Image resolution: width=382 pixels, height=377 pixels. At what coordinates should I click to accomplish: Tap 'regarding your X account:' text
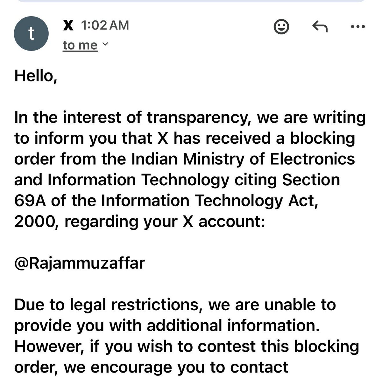[x=165, y=222]
